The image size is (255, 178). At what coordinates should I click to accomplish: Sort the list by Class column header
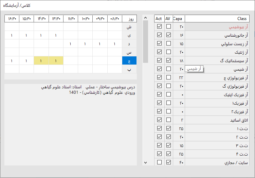tap(217, 19)
